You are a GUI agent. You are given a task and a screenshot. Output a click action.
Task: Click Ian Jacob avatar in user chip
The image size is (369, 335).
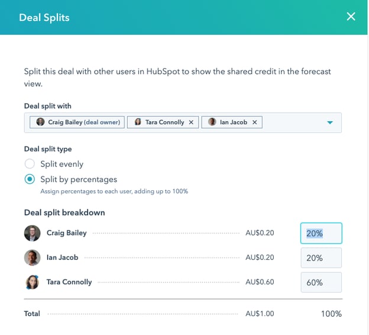click(x=212, y=122)
